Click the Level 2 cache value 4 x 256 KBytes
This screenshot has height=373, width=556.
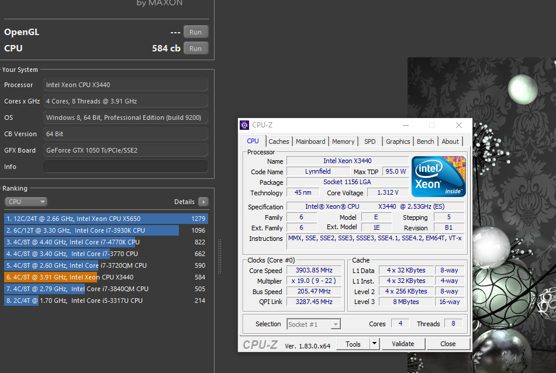[406, 292]
